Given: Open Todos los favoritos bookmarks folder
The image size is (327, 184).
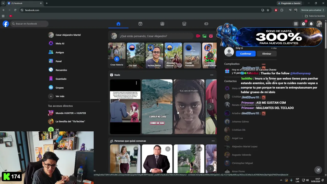Looking at the screenshot, I should click(315, 16).
